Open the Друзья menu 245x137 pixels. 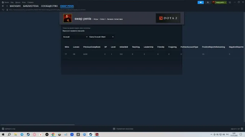click(x=18, y=2)
